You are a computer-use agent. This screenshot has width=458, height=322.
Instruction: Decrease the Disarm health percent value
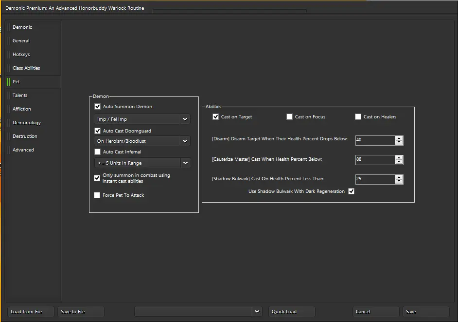[x=399, y=142]
